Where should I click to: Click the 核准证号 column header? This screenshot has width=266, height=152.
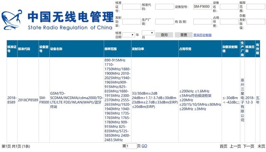(x=12, y=49)
